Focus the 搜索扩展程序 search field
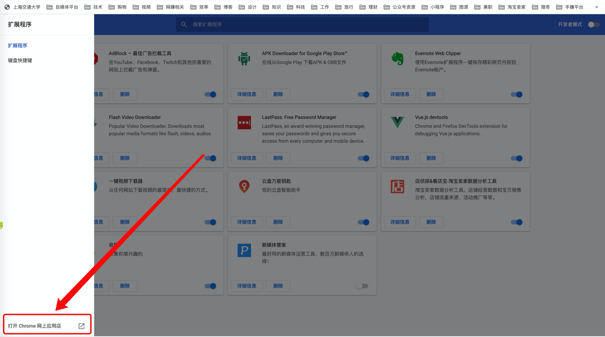Viewport: 605px width, 337px height. (302, 24)
